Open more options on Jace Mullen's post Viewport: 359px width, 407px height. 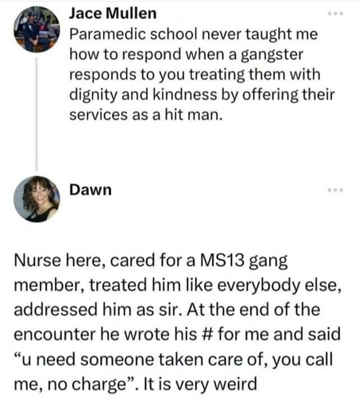click(335, 14)
